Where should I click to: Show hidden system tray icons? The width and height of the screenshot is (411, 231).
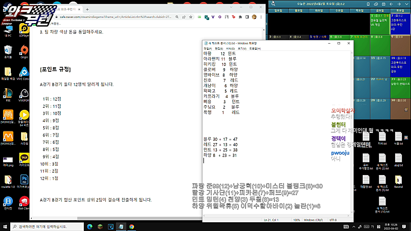353,226
